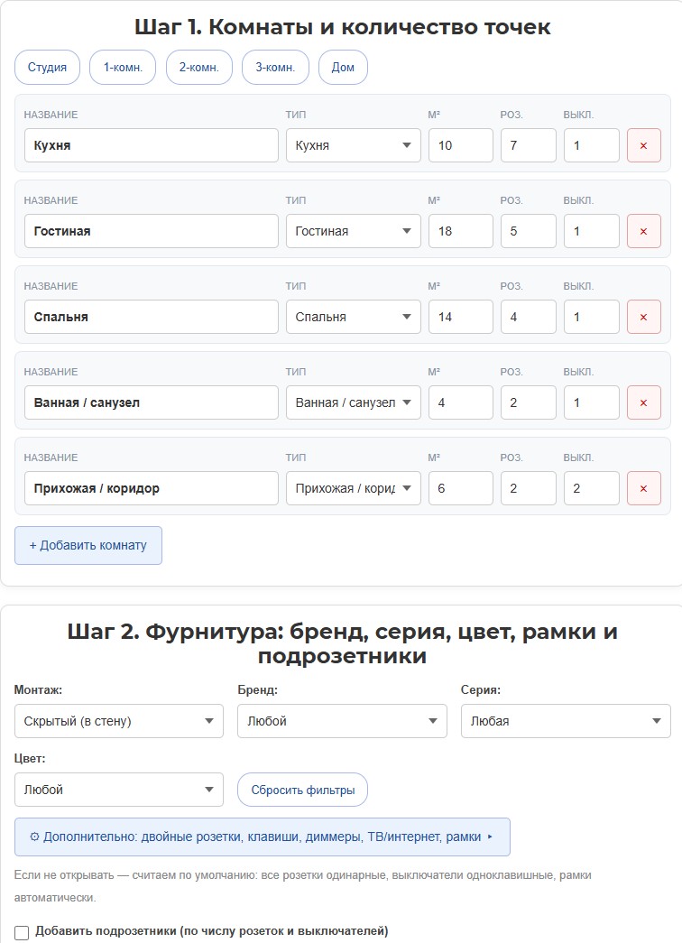Focus the Ванная area field showing 4
This screenshot has width=682, height=943.
click(x=461, y=402)
